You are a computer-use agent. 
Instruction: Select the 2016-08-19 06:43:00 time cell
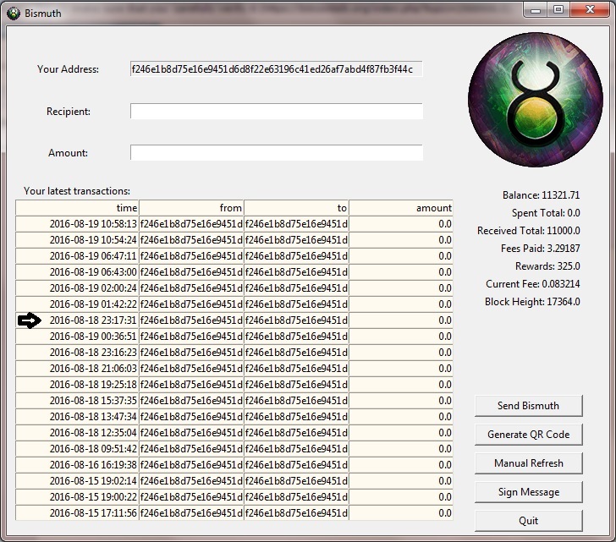pos(77,272)
